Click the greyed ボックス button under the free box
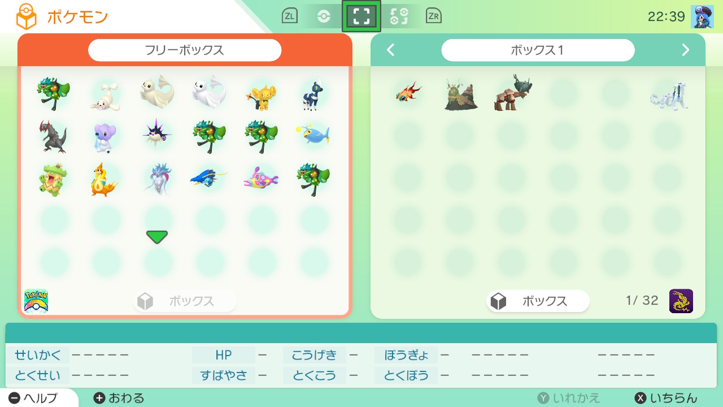This screenshot has height=407, width=723. pos(185,301)
